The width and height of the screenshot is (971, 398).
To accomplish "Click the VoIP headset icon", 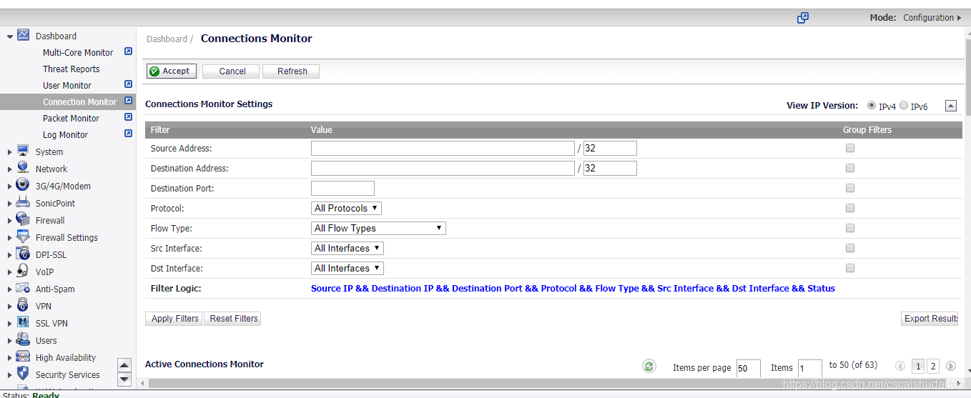I will pos(23,271).
